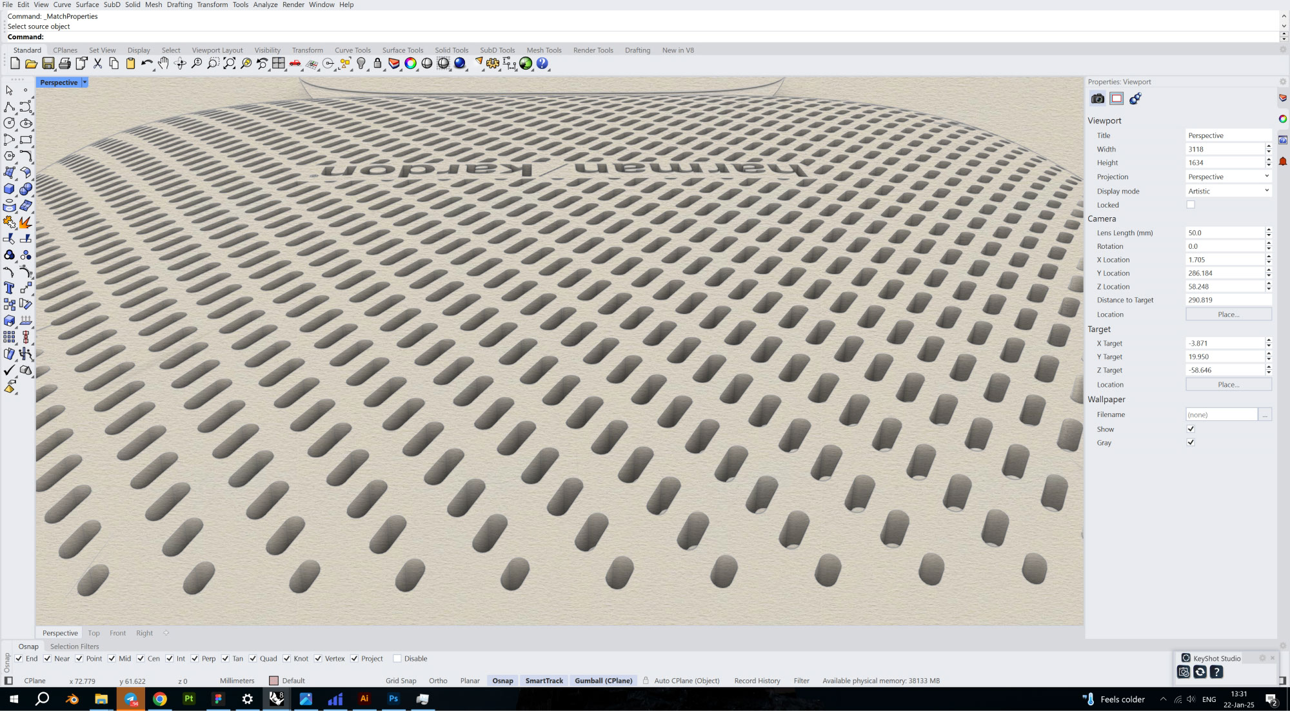Select the Pan view hand tool

point(163,63)
